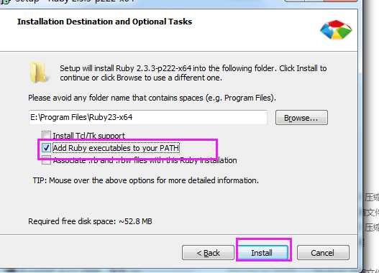Click the installation folder path field

pyautogui.click(x=148, y=117)
